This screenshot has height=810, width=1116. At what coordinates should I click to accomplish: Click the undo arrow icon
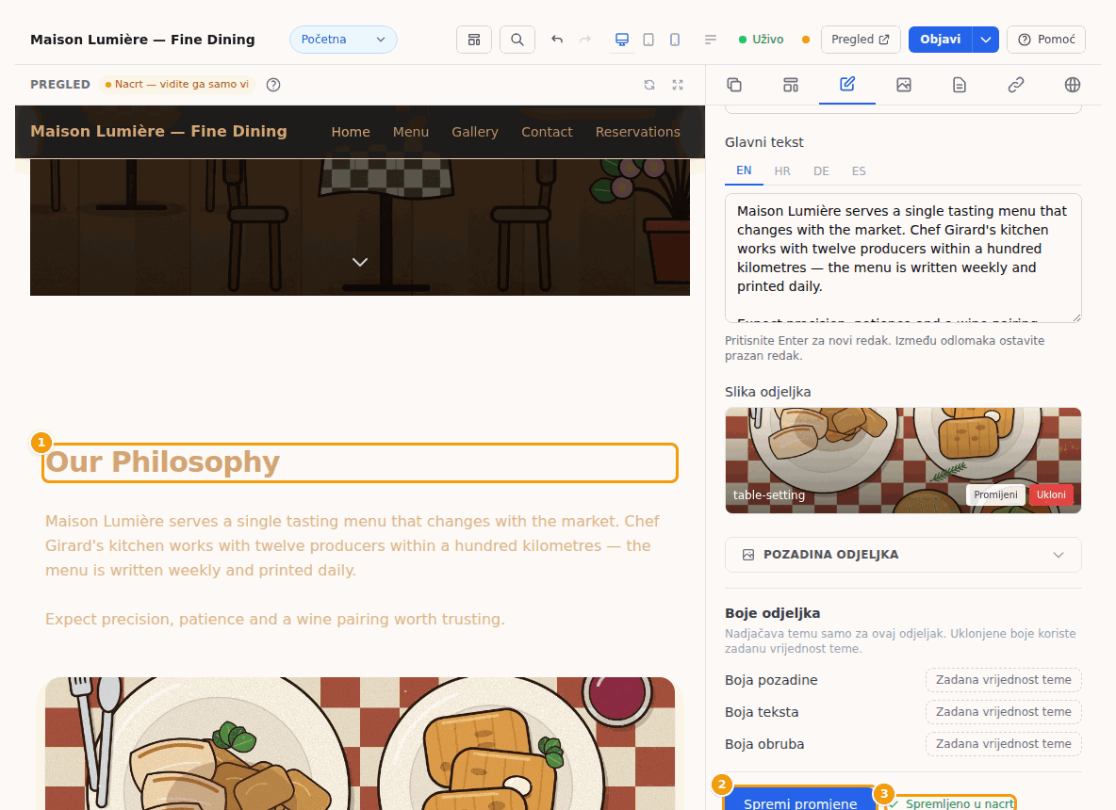[x=557, y=40]
